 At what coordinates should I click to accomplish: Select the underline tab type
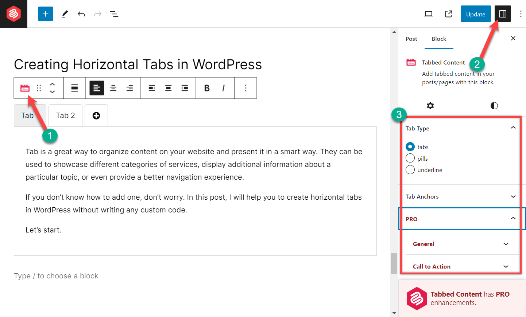pyautogui.click(x=410, y=170)
